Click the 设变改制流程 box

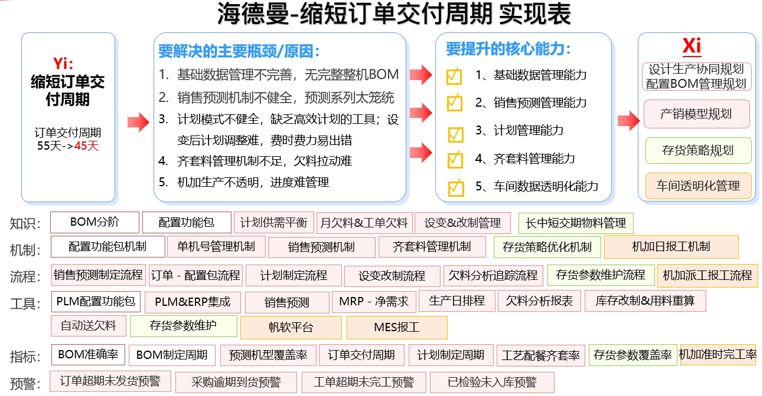[392, 276]
